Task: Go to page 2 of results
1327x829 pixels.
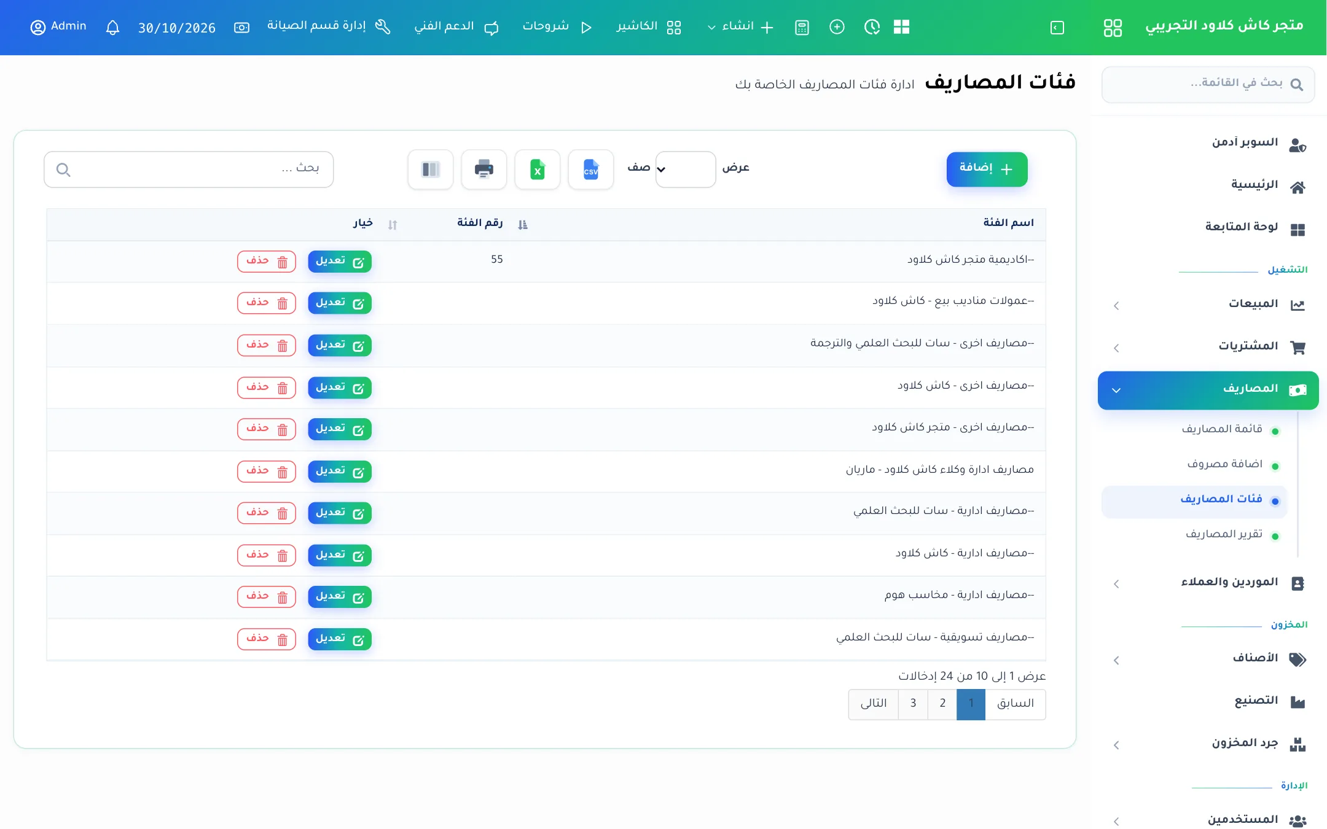Action: click(x=942, y=704)
